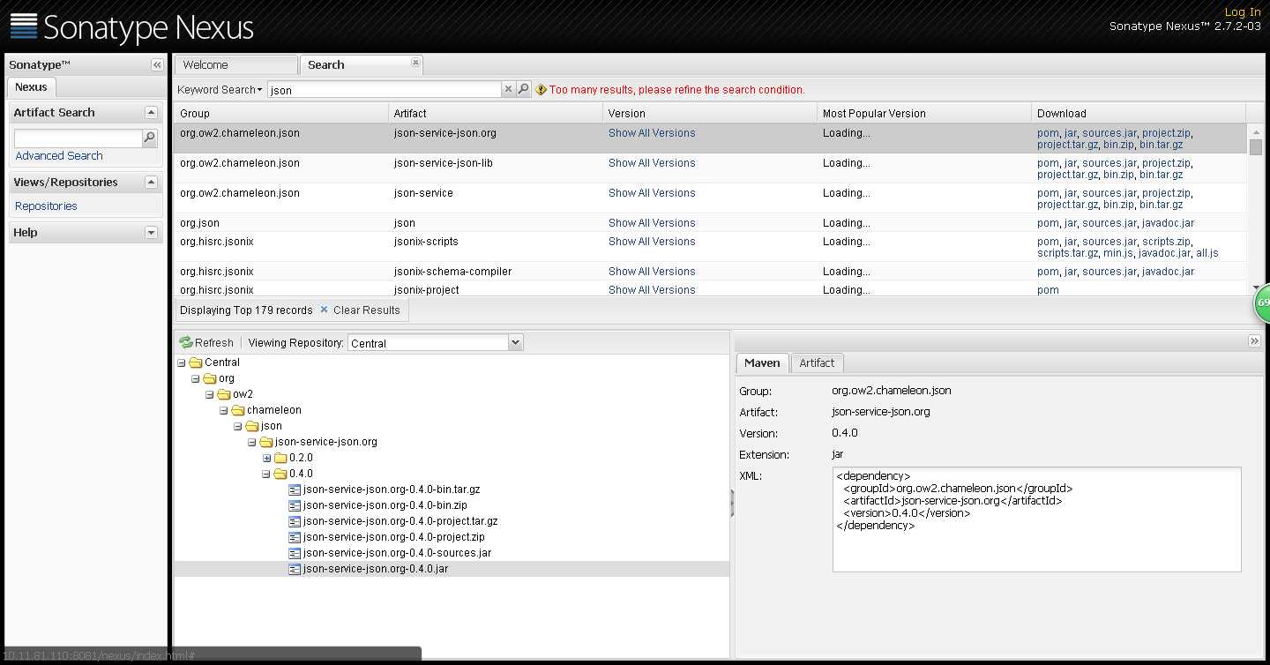Image resolution: width=1270 pixels, height=665 pixels.
Task: Collapse the ow2 folder node
Action: [x=210, y=394]
